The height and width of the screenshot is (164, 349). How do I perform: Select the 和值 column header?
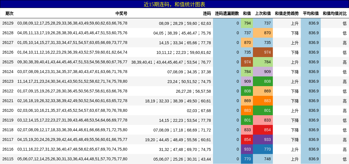tap(247, 13)
